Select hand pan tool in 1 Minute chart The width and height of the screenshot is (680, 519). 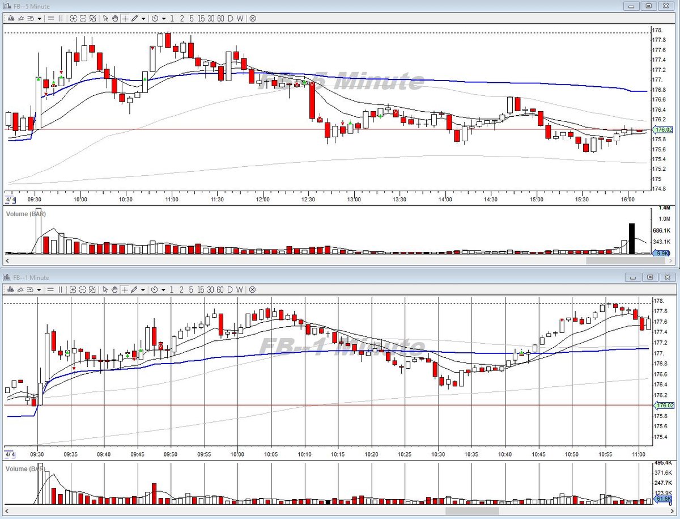click(x=115, y=289)
